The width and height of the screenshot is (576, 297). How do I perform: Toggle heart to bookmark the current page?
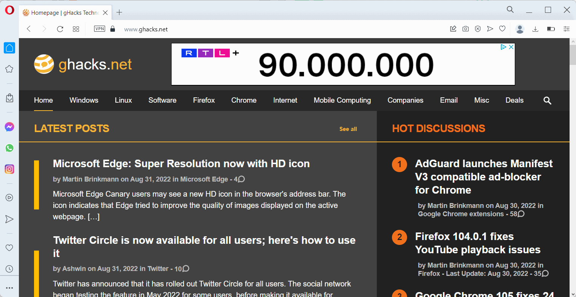pos(502,29)
